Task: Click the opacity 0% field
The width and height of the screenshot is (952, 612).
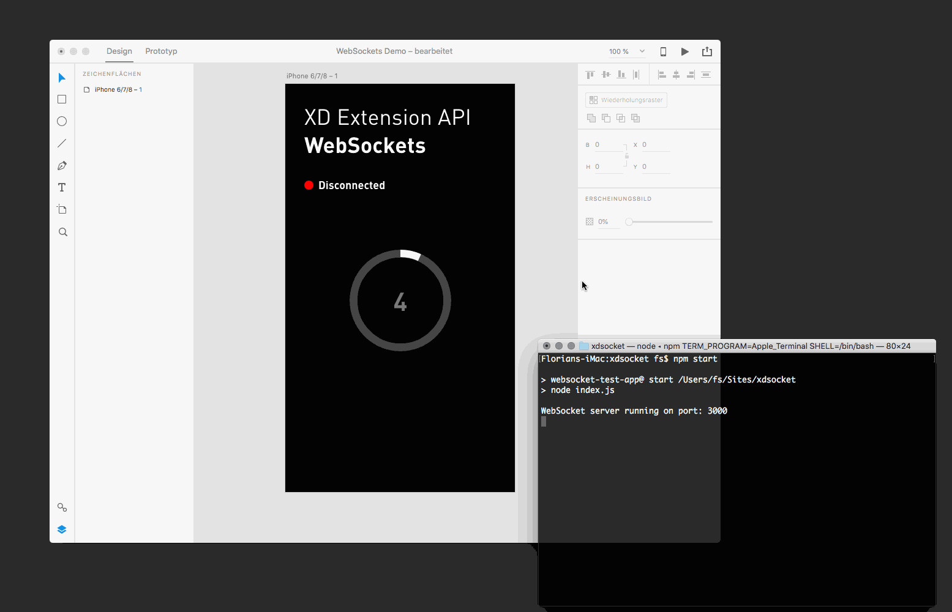Action: [609, 222]
